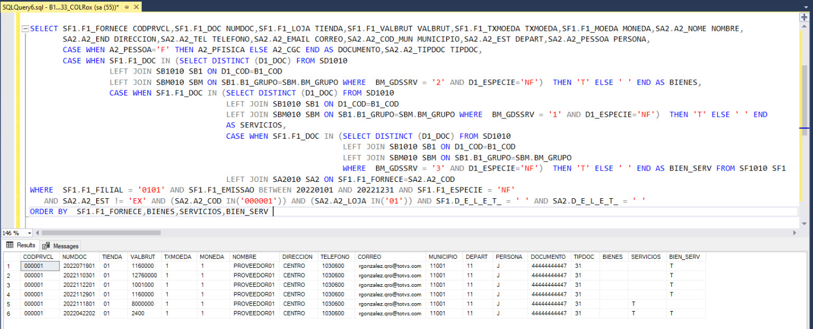Select the CODPRVCL column header
Screen dimensions: 813x329
[40, 257]
